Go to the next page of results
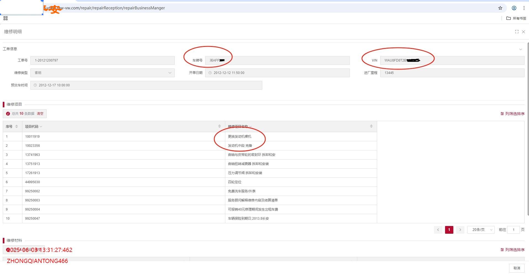The image size is (529, 274). [x=460, y=230]
